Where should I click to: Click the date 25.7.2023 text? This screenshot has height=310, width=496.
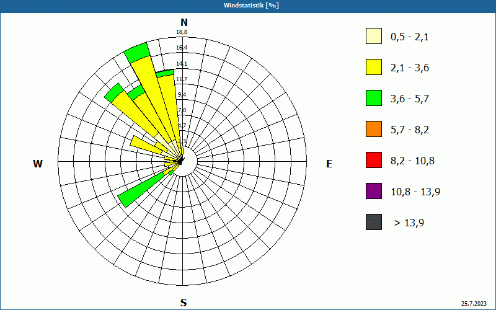(474, 303)
